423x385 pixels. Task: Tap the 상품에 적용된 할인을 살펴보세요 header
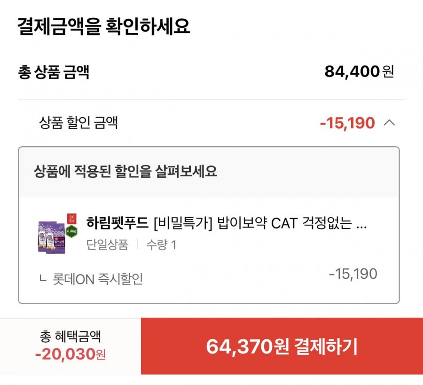[125, 171]
